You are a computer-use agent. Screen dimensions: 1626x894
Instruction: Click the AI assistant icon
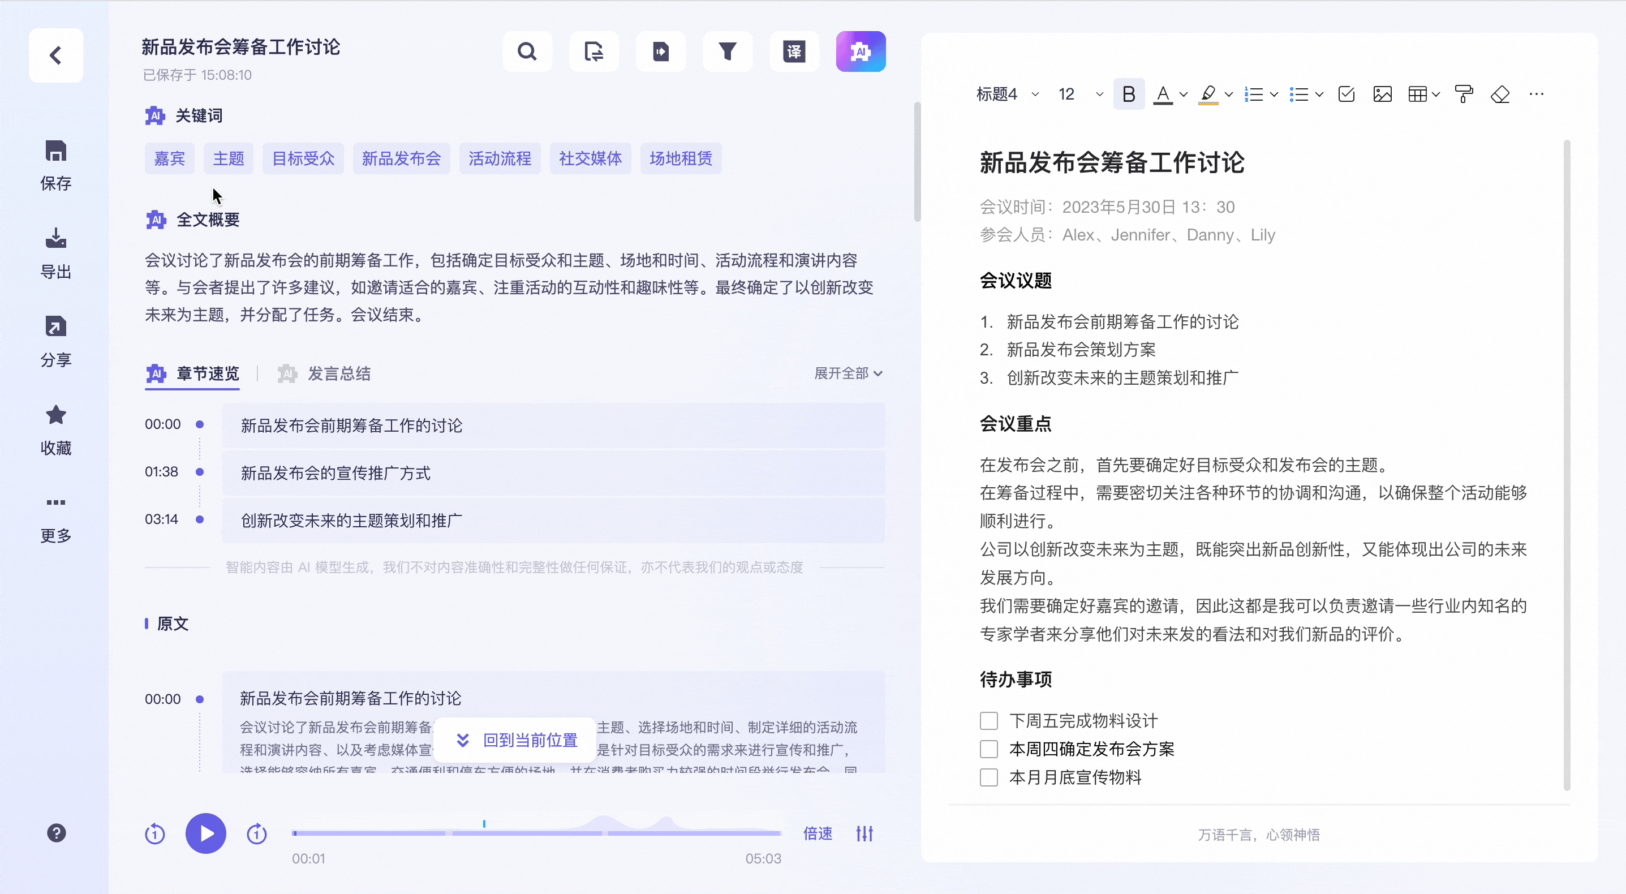[x=861, y=51]
